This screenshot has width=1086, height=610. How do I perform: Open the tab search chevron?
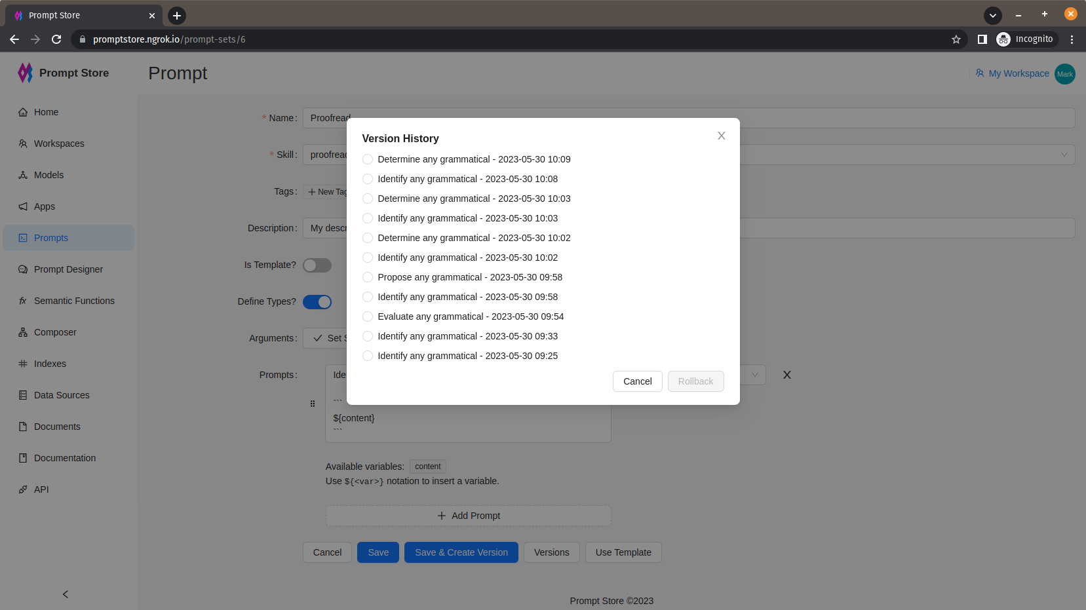click(x=993, y=15)
